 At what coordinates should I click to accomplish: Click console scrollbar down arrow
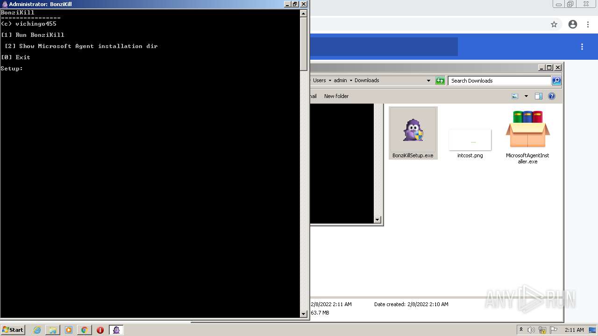[303, 314]
